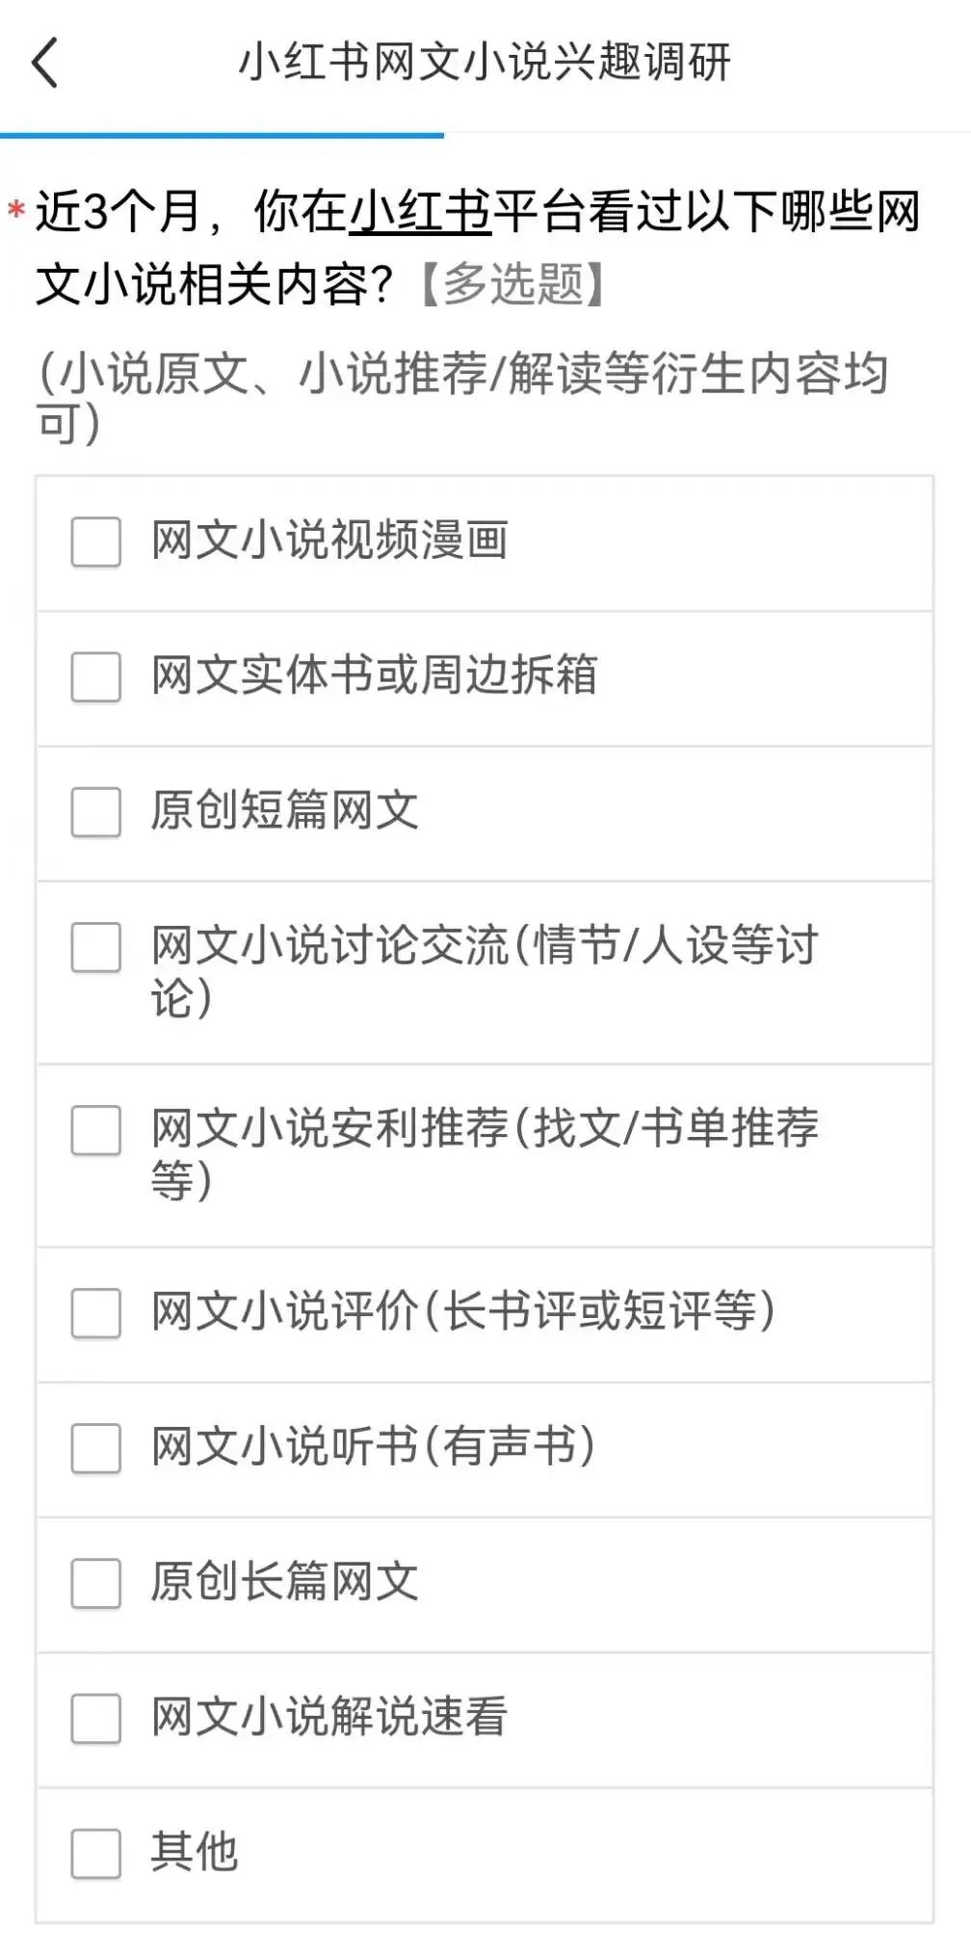Tap the red required asterisk
The height and width of the screenshot is (1952, 971).
(x=16, y=210)
